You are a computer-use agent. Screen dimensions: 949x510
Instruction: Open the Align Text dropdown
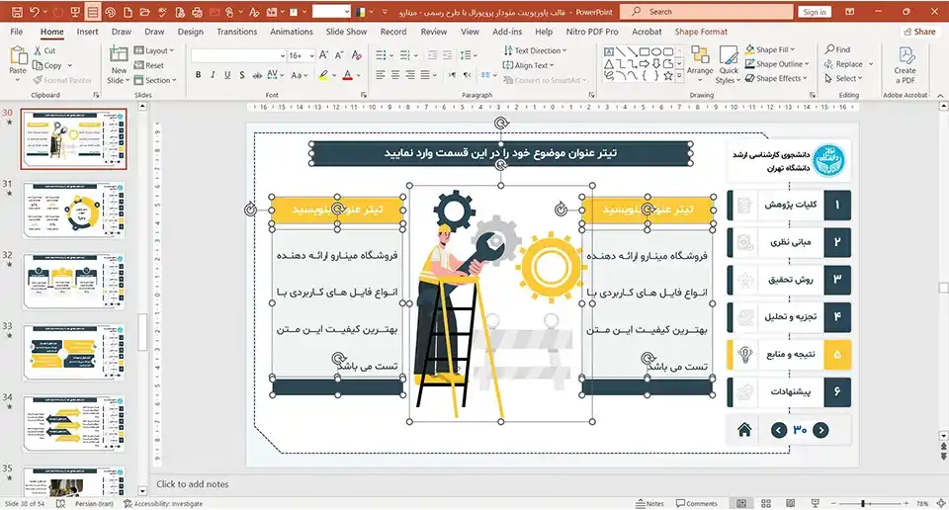(528, 65)
